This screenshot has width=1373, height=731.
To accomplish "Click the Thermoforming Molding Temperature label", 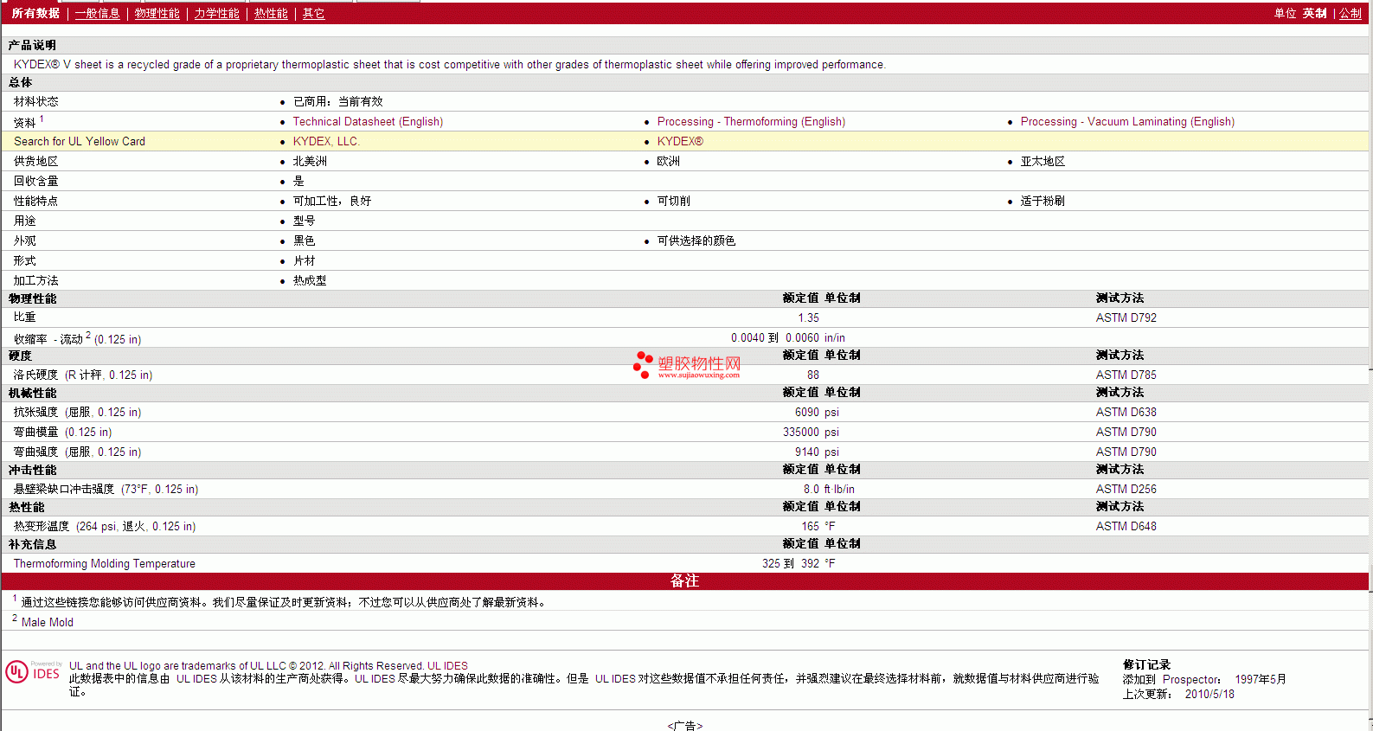I will [x=105, y=564].
